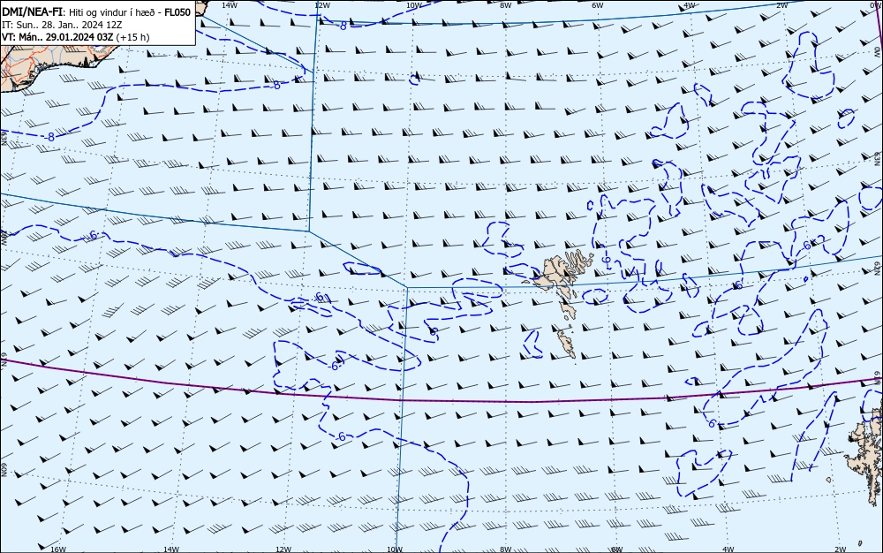
Task: Select the "(+15 h)" forecast offset text
Action: [x=133, y=37]
